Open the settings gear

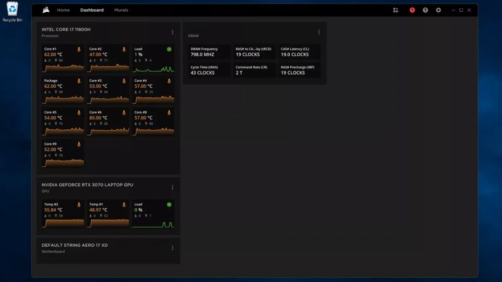pyautogui.click(x=438, y=10)
